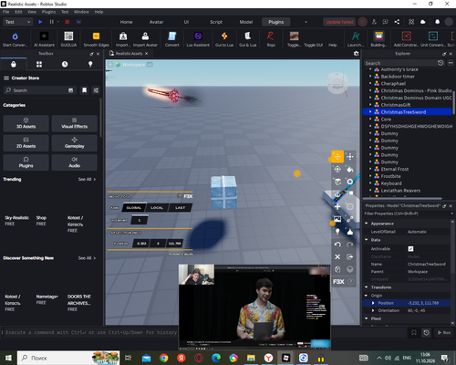The height and width of the screenshot is (365, 456).
Task: Select the F3X Move tool
Action: pyautogui.click(x=337, y=157)
